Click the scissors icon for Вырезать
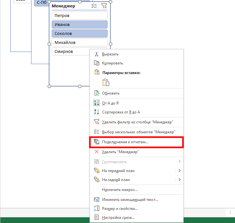Screen dimensions: 235x223 point(96,54)
